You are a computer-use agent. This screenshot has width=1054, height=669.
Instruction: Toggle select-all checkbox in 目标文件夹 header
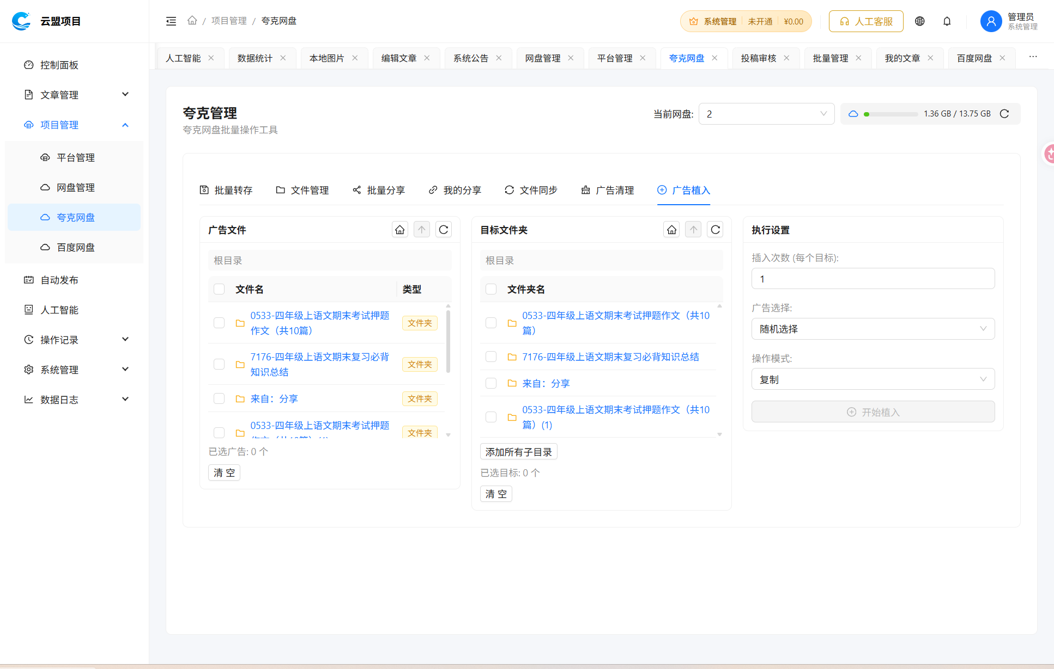pyautogui.click(x=491, y=289)
